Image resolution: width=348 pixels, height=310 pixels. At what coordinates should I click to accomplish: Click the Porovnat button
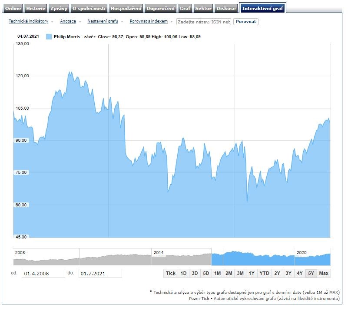246,22
